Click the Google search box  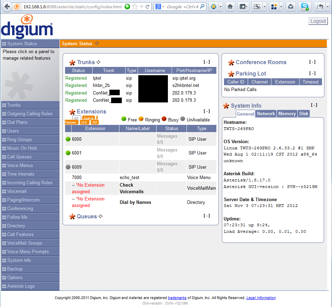183,7
